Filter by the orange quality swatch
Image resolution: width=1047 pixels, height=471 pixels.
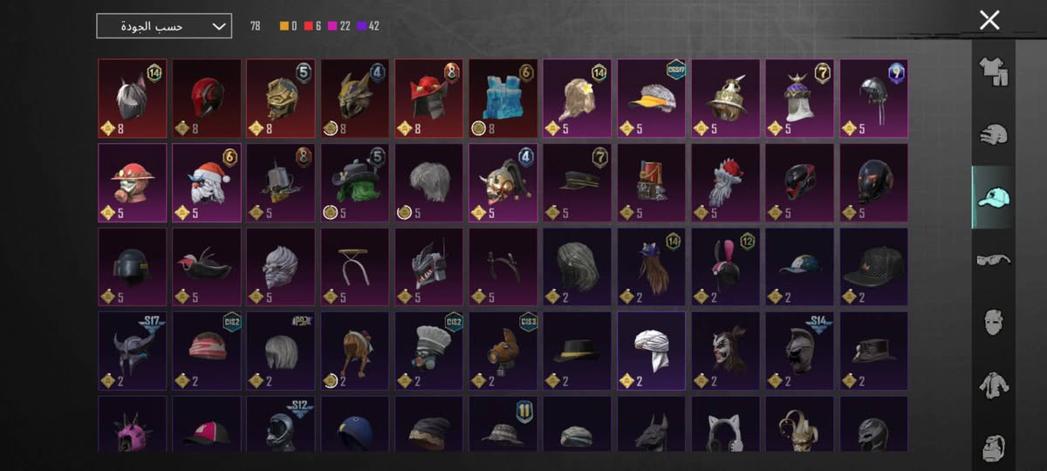[x=284, y=26]
